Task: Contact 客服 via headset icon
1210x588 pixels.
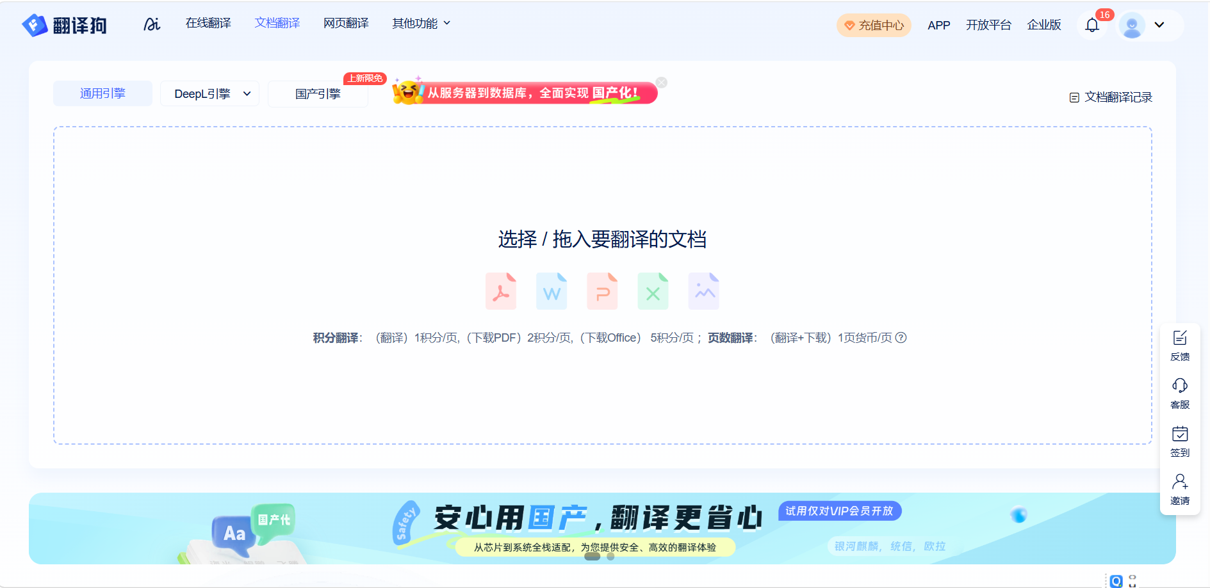Action: tap(1179, 393)
